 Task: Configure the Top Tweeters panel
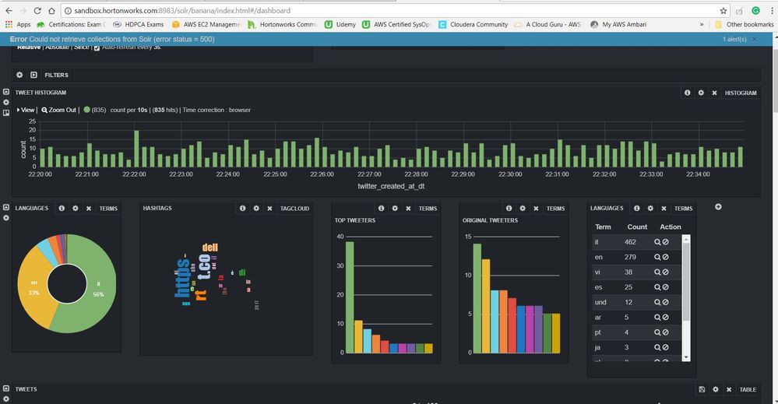click(x=395, y=208)
